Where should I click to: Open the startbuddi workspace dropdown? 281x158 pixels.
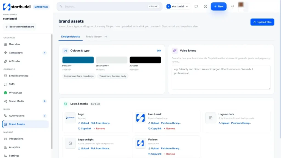pos(177,7)
